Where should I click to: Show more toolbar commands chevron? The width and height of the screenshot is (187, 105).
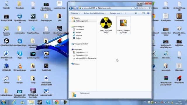[x=126, y=13]
